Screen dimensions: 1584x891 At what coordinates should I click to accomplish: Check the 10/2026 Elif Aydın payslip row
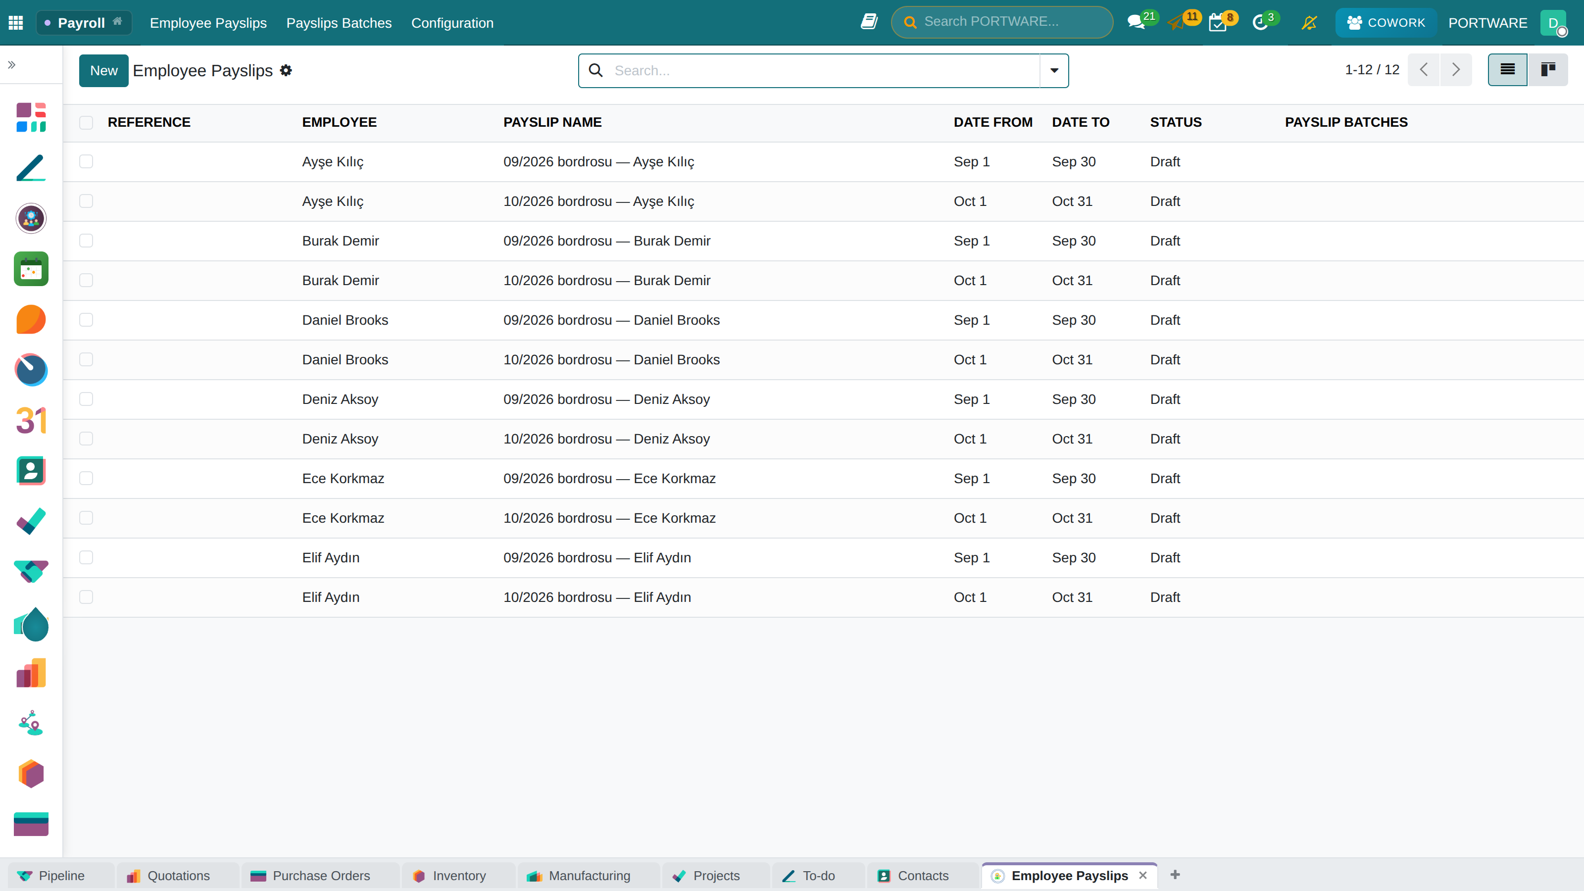(x=86, y=597)
